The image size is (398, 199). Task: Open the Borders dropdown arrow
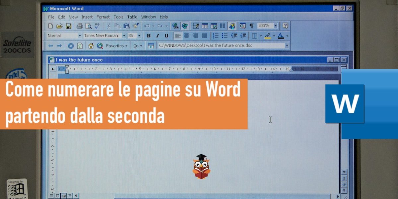260,35
